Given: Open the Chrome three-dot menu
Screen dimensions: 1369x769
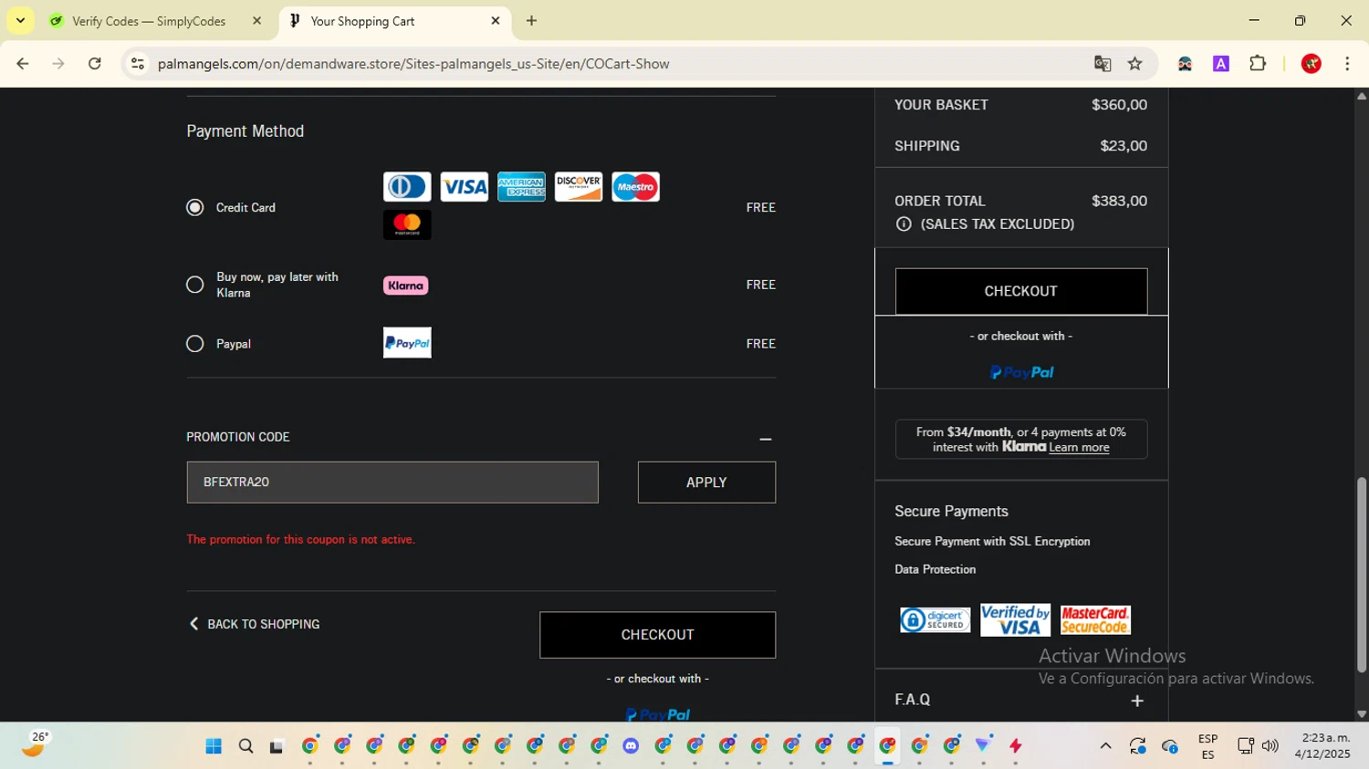Looking at the screenshot, I should click(1347, 64).
